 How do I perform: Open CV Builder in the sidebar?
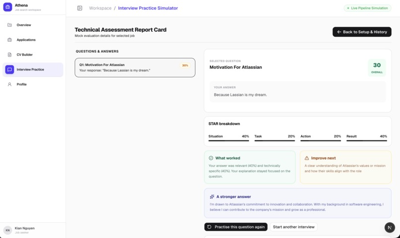[x=33, y=55]
